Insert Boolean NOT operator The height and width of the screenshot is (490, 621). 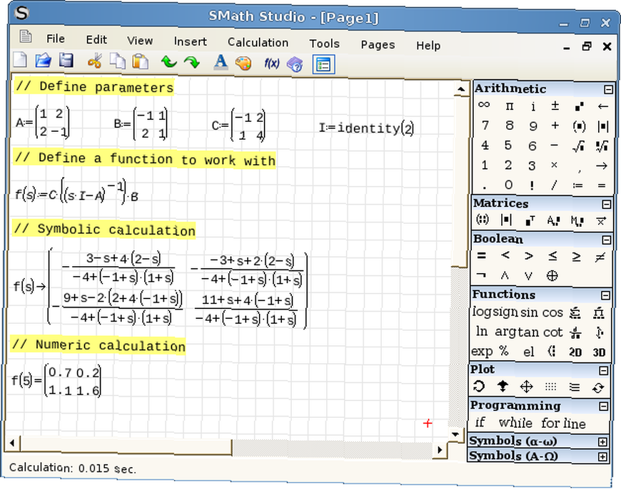(481, 274)
